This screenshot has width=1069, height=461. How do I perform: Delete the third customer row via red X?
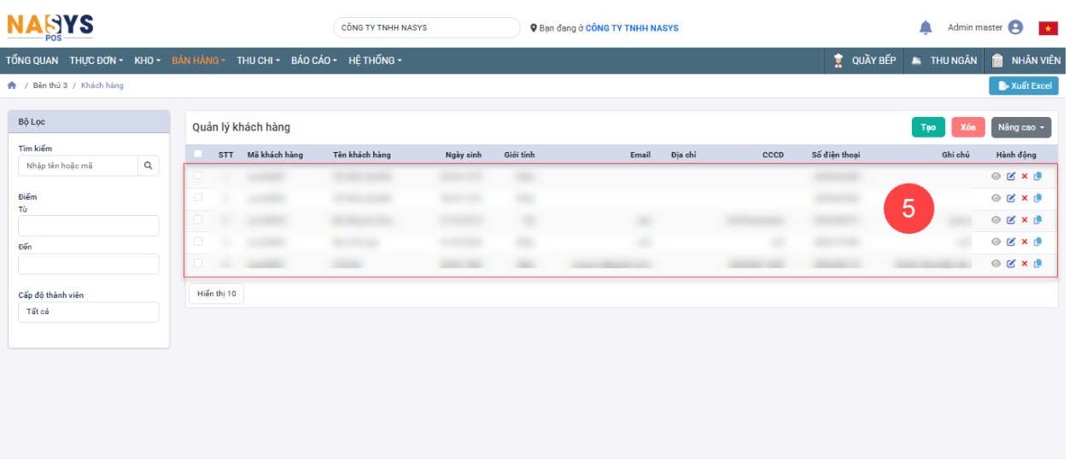[1025, 220]
